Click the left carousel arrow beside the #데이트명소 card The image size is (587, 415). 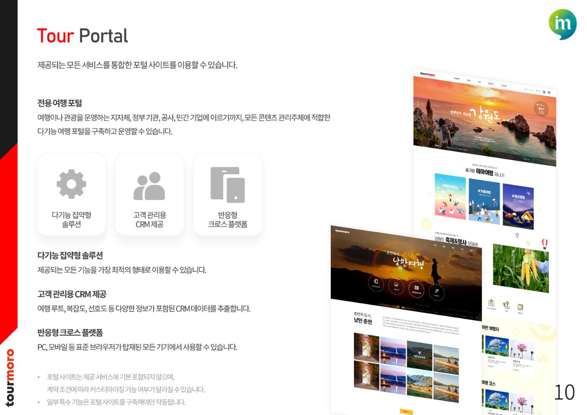click(429, 194)
